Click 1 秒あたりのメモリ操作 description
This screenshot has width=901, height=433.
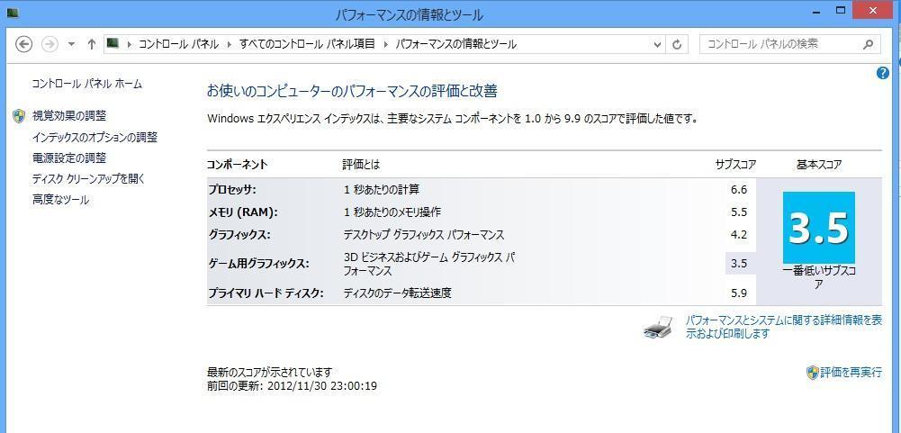coord(392,212)
